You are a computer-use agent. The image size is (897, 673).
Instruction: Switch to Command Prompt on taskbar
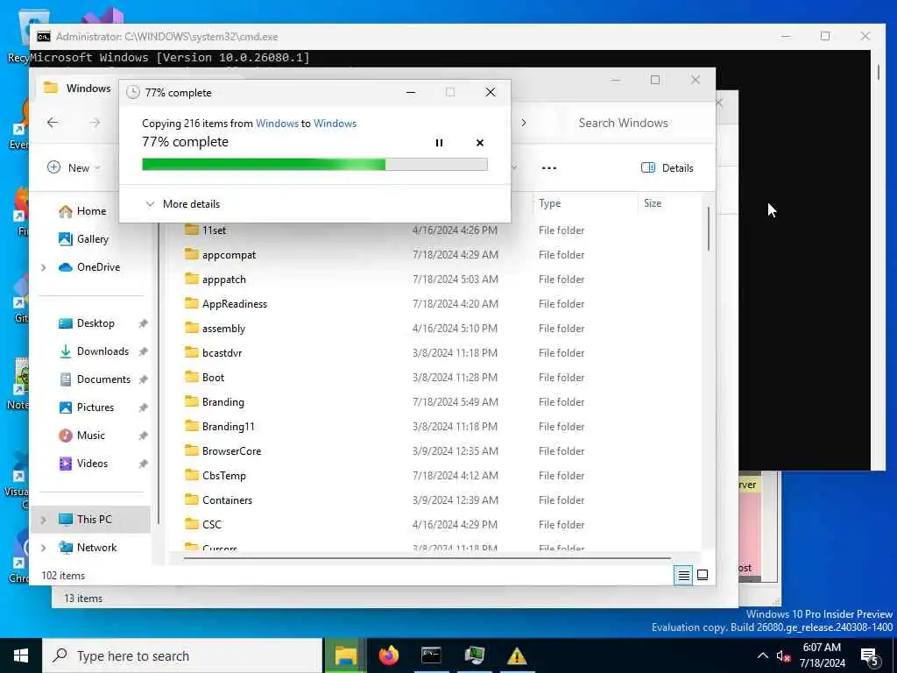(x=431, y=655)
